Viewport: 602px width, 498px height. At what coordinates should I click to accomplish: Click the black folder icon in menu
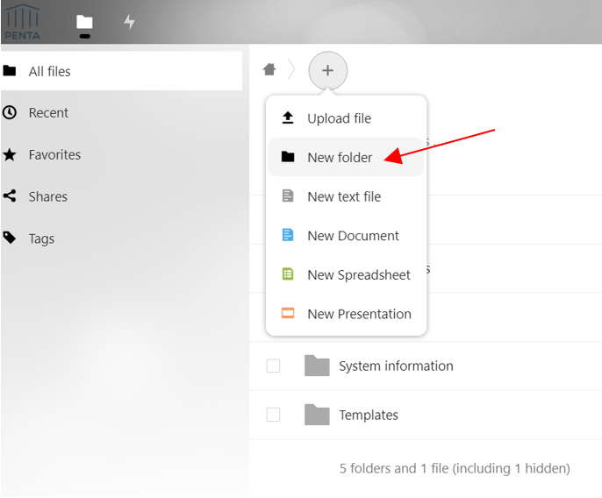[288, 157]
